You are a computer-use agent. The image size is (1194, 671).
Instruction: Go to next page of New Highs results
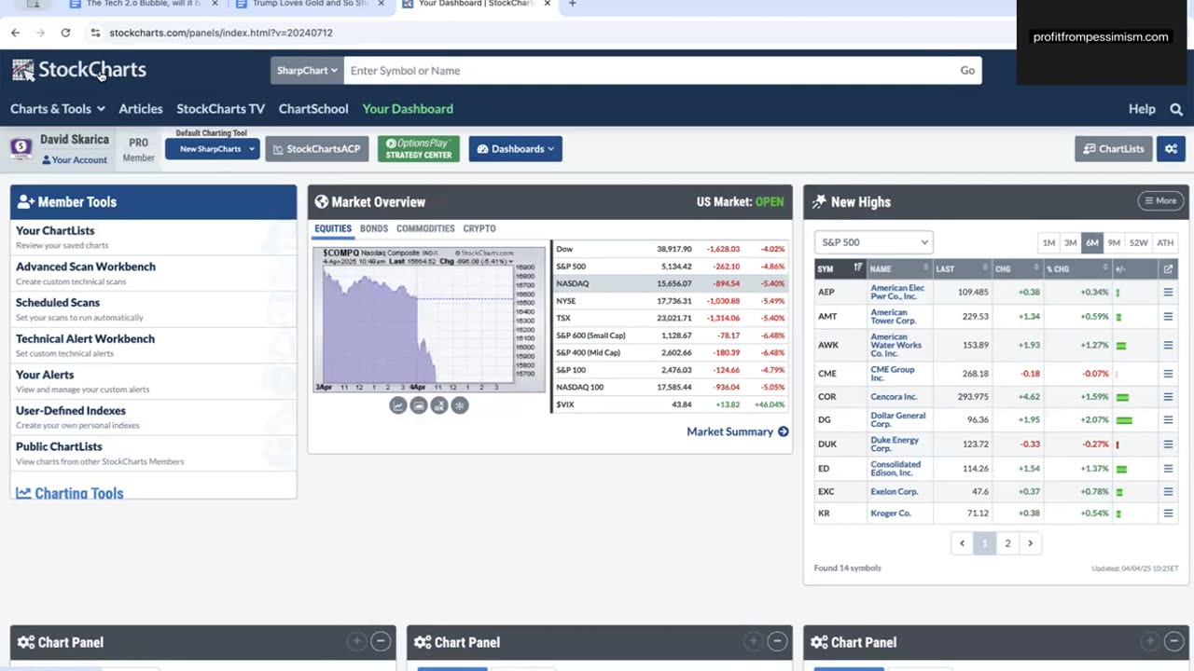coord(1030,543)
